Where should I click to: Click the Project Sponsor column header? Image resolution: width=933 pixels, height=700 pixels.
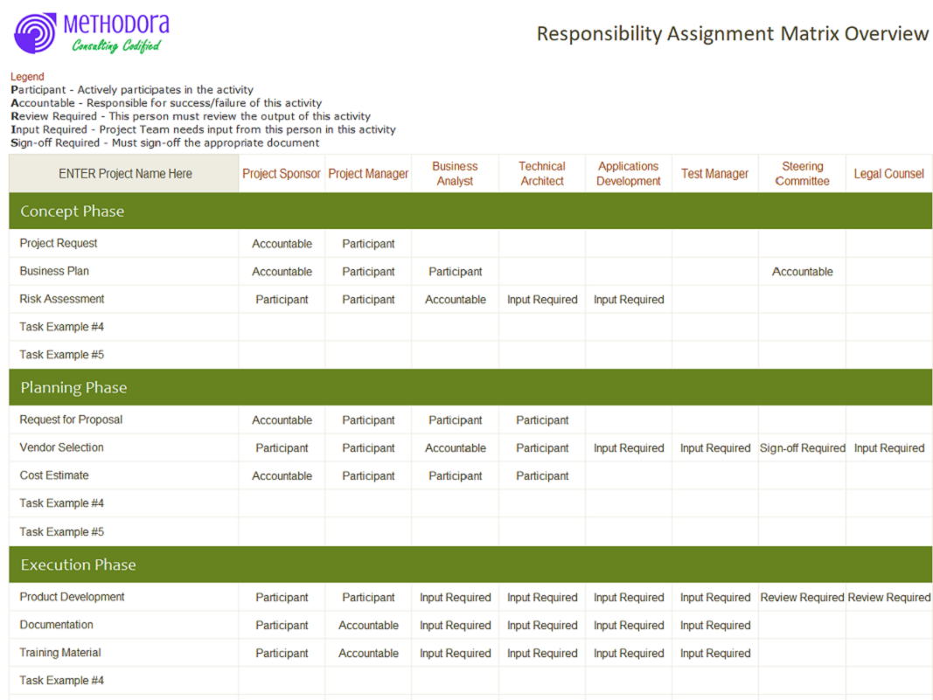[282, 174]
